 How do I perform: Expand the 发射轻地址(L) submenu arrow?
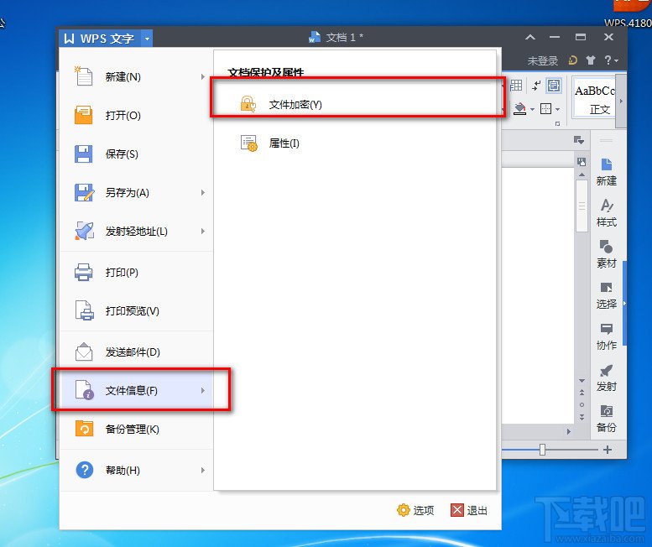203,231
